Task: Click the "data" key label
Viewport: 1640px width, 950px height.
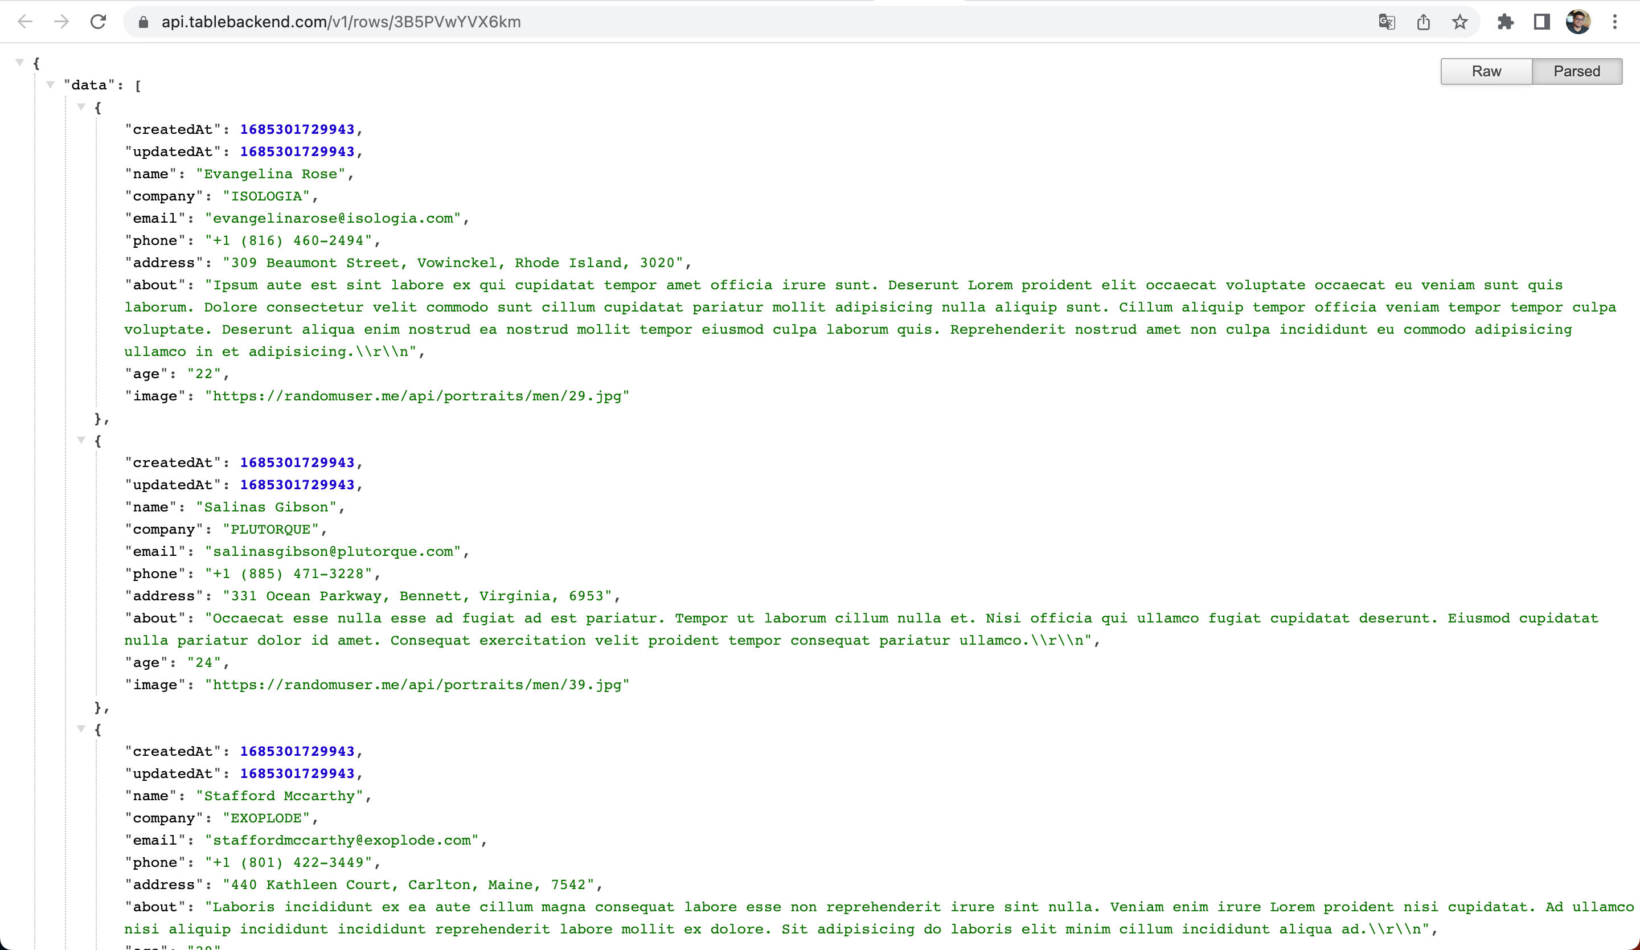Action: [89, 85]
